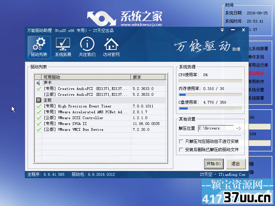Select [公版] Creative AudioPCI driver name
The image size is (275, 206).
point(86,94)
